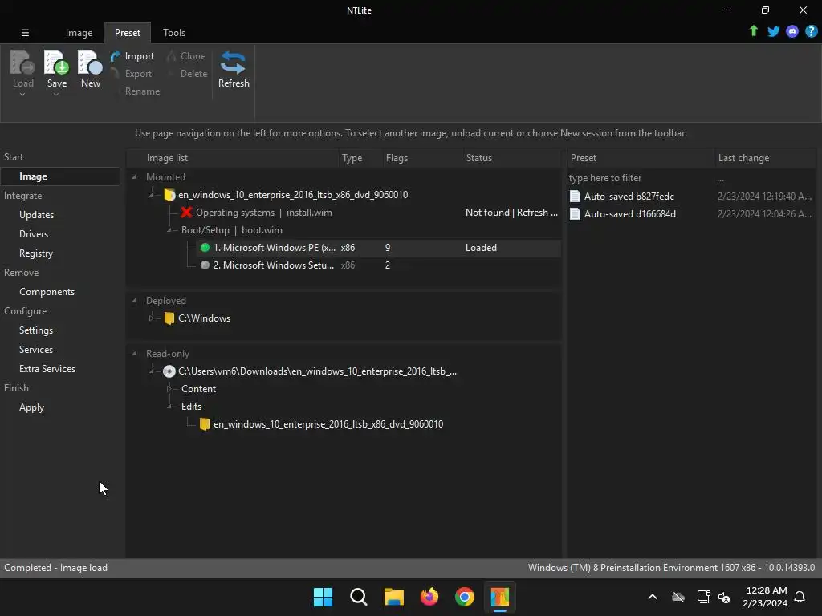
Task: Open File Explorer from taskbar
Action: coord(393,597)
